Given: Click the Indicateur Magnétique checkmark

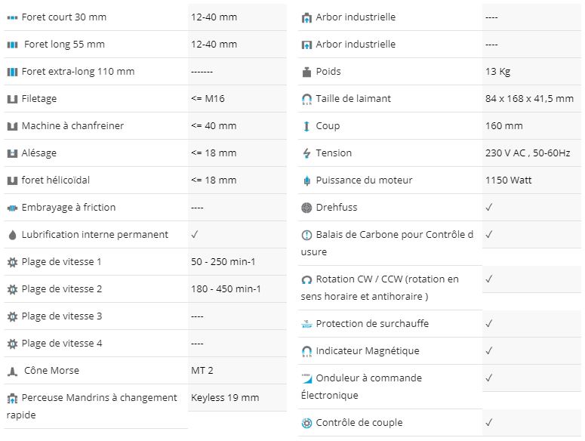Looking at the screenshot, I should coord(488,350).
